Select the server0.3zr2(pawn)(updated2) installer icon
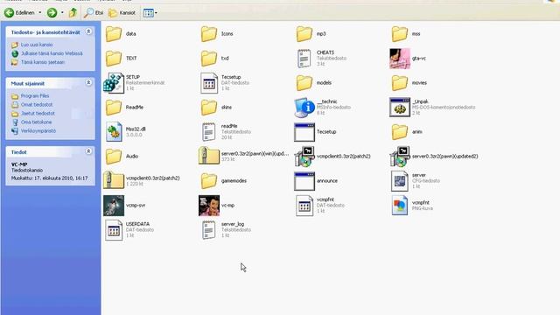This screenshot has width=560, height=315. (x=400, y=157)
